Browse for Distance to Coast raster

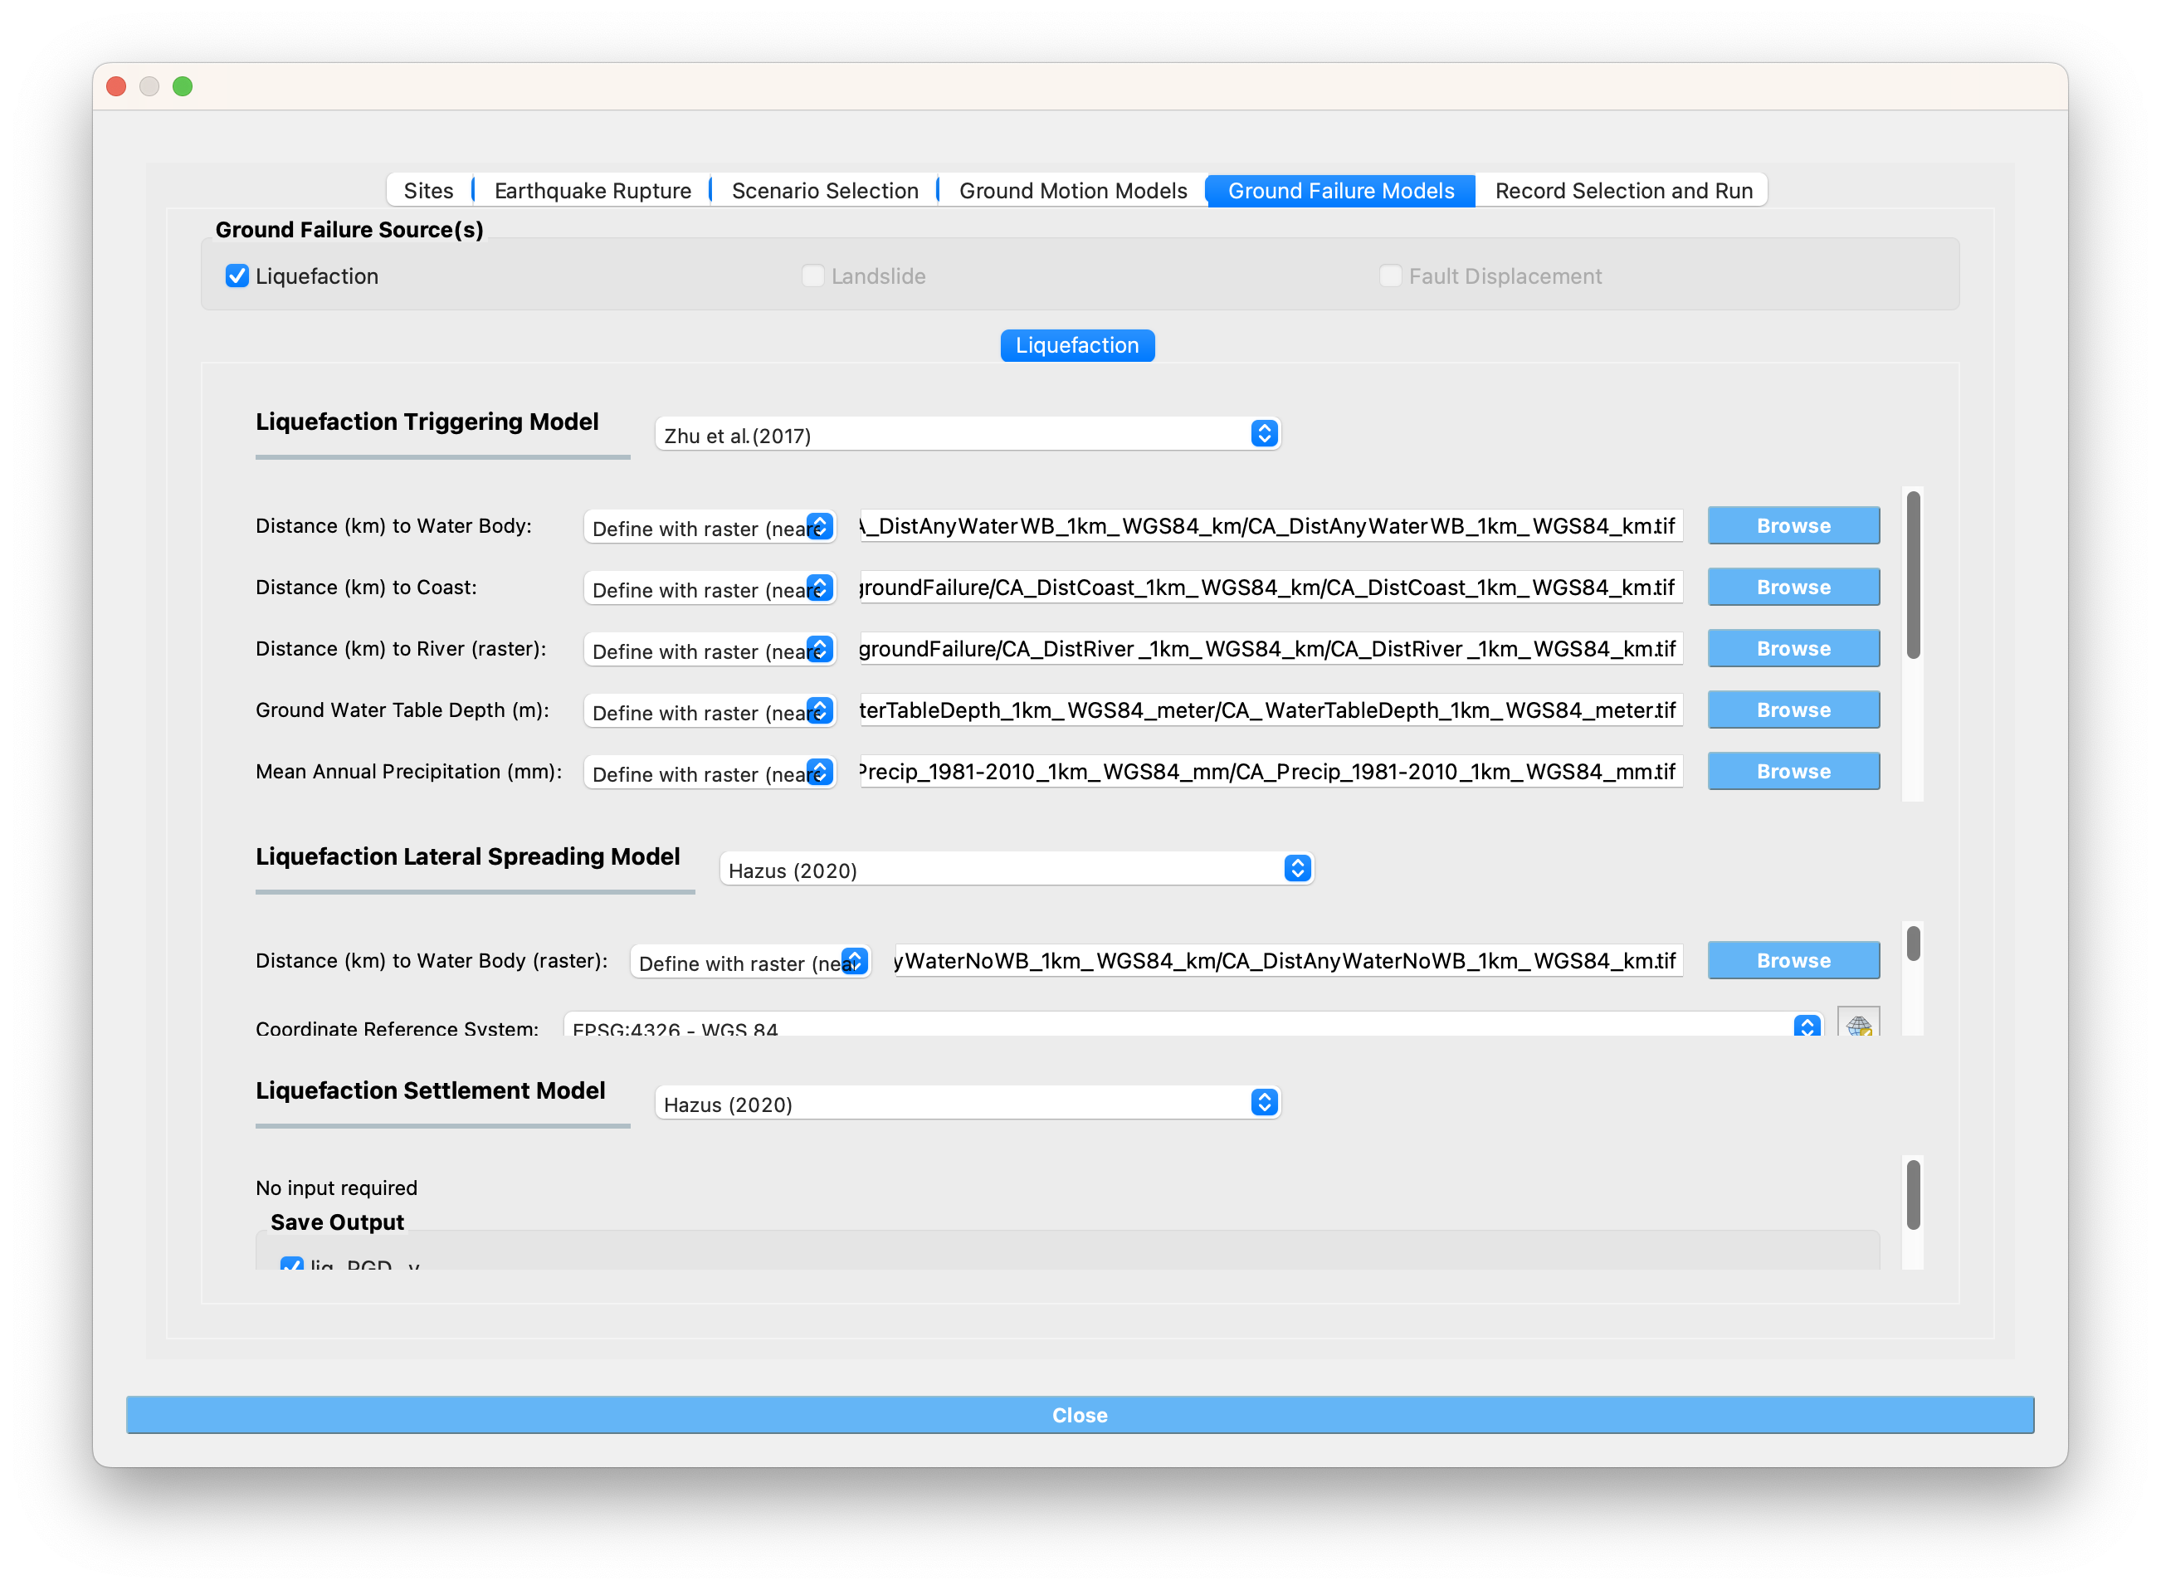click(1793, 587)
